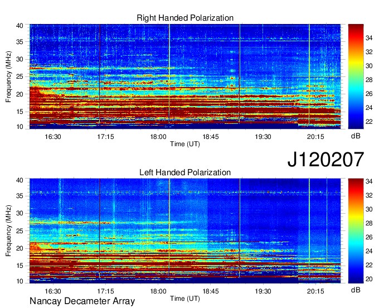379x308 pixels.
Task: Click the 18:00 tick on right-handed plot
Action: [158, 137]
